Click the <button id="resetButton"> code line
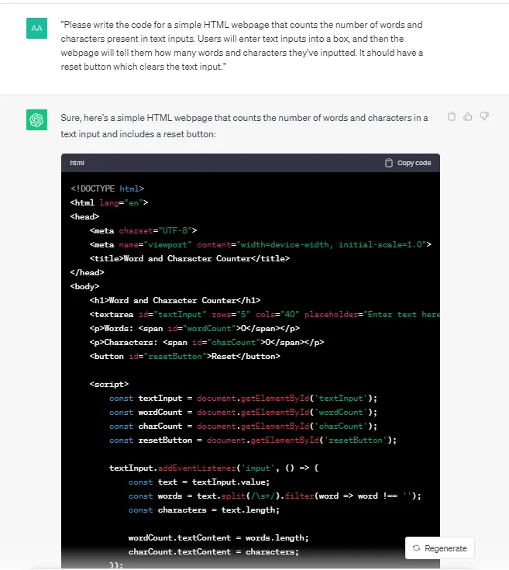The height and width of the screenshot is (570, 509). [185, 356]
